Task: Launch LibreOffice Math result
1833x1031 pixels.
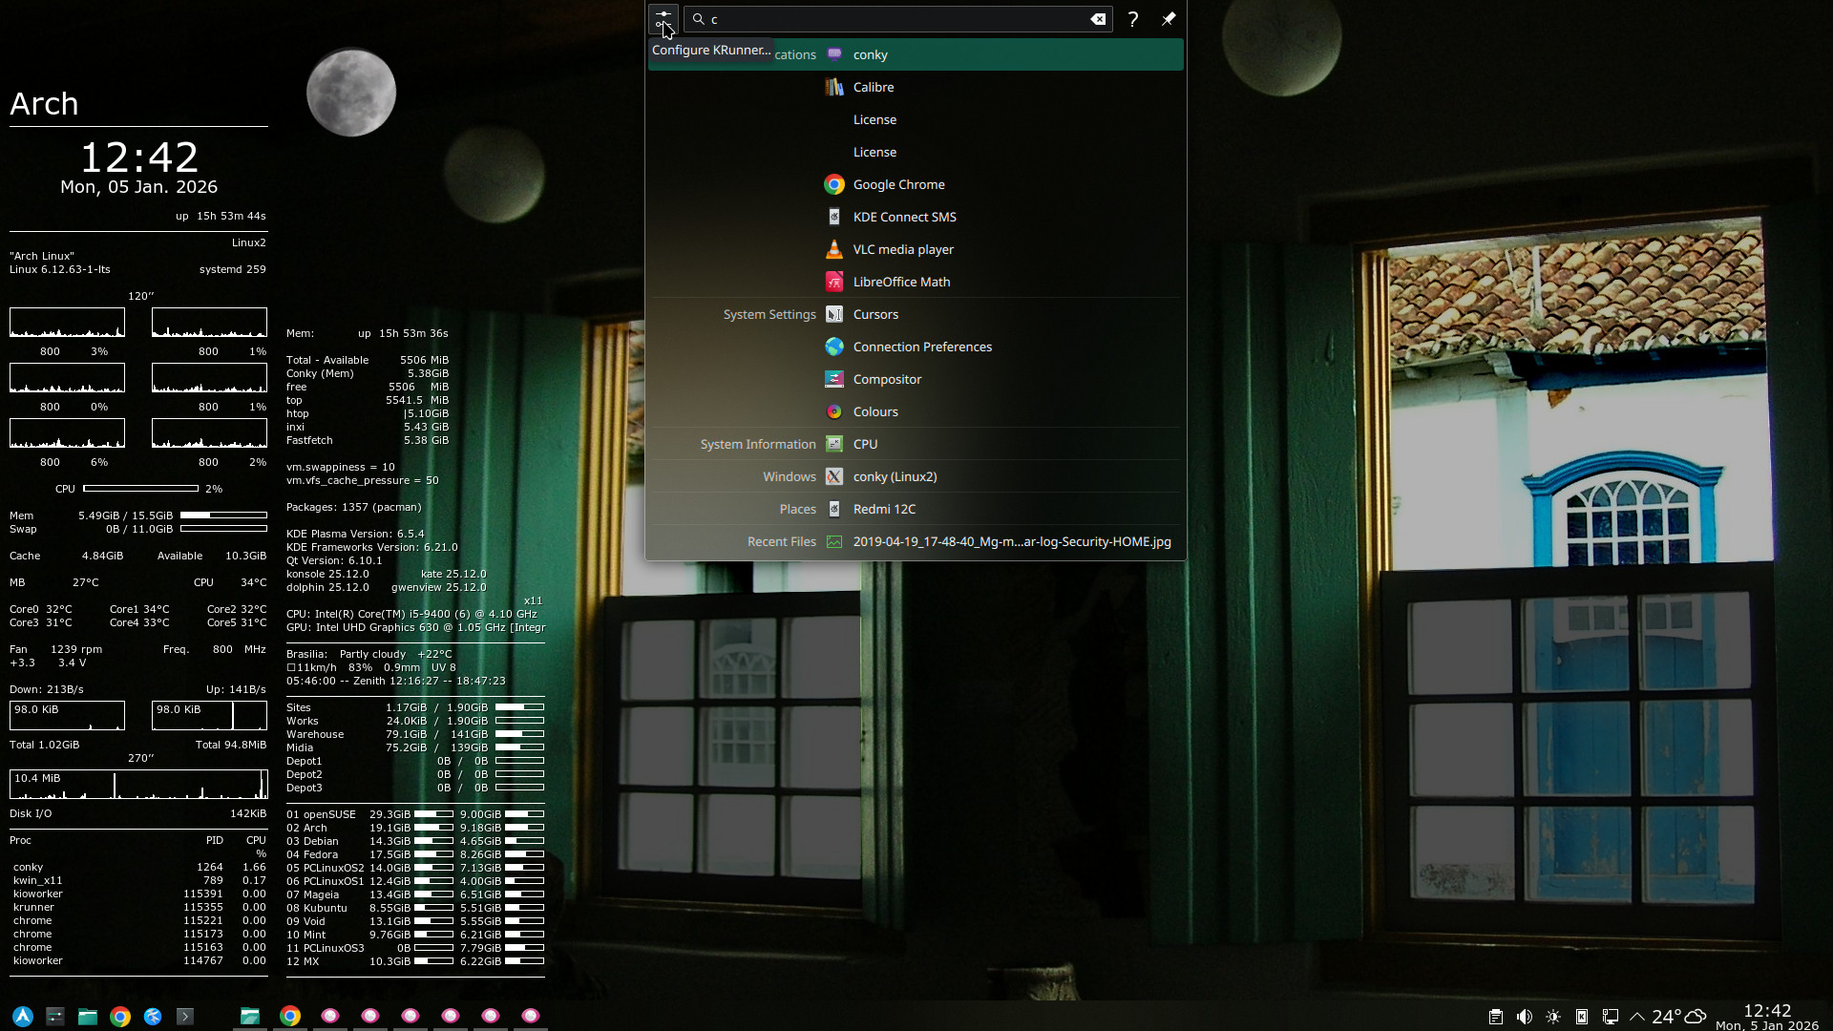Action: 901,282
